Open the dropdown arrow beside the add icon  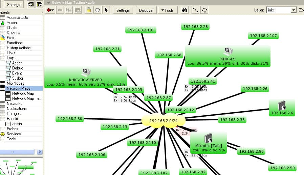click(x=53, y=10)
